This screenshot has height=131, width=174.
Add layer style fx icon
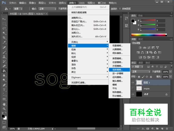143,128
